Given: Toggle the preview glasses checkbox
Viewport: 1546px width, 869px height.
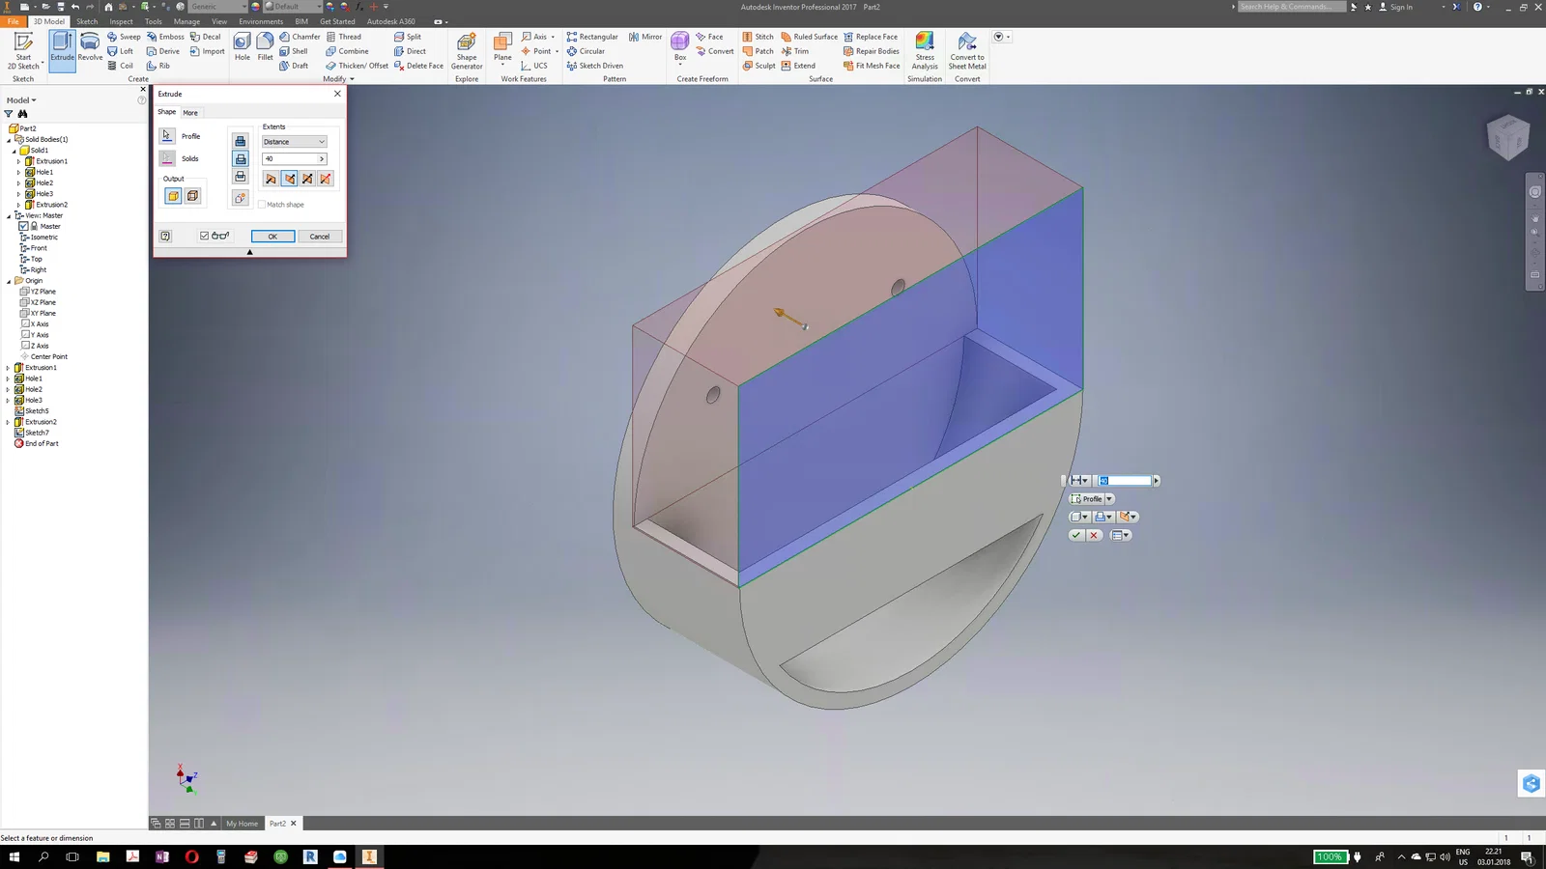Looking at the screenshot, I should 204,236.
